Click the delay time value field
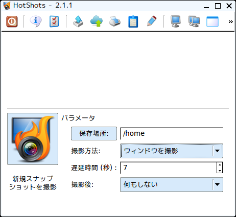Image resolution: width=236 pixels, height=217 pixels. tap(169, 167)
